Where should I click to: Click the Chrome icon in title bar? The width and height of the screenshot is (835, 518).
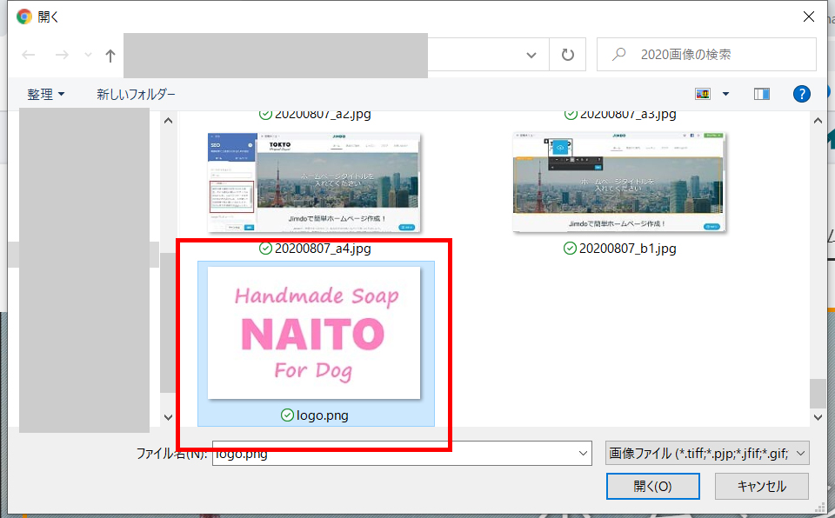point(23,17)
